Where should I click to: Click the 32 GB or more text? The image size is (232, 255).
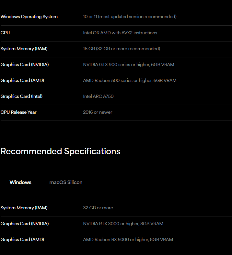98,208
